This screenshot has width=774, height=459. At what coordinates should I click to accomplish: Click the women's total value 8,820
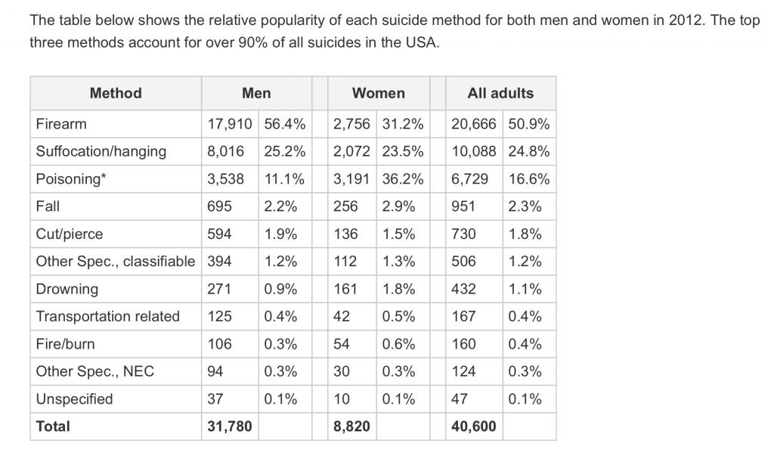click(x=351, y=426)
